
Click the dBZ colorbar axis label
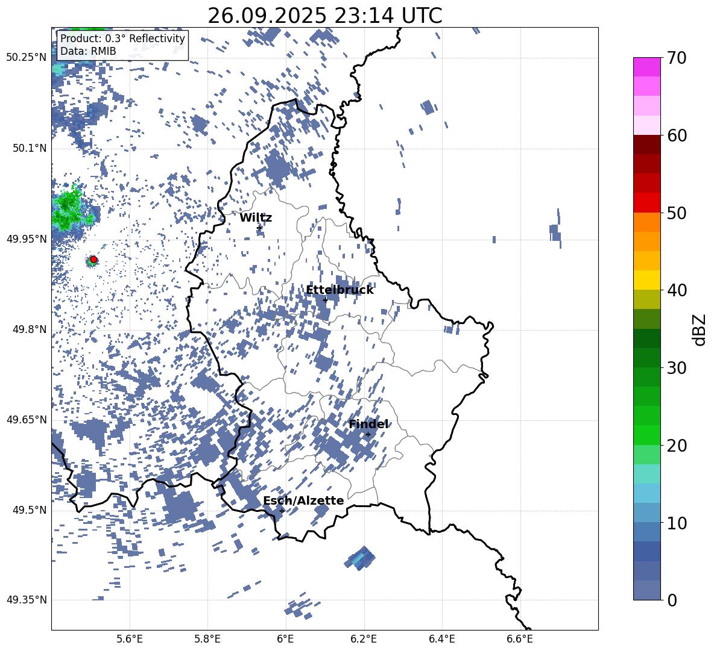(699, 329)
